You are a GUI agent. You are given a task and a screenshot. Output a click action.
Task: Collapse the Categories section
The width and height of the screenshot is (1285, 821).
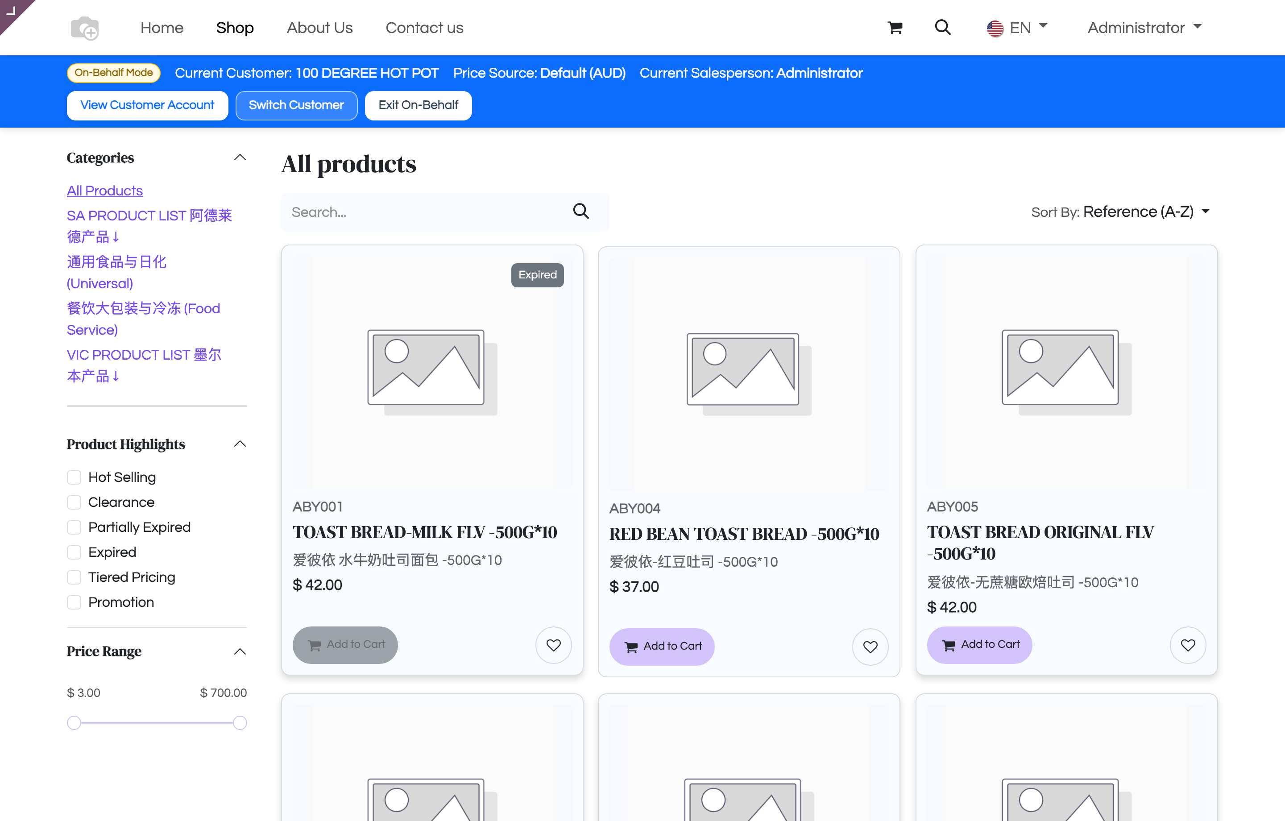[240, 158]
